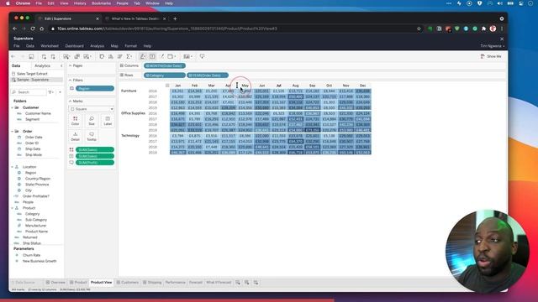Collapse the Marks card
This screenshot has height=302, width=538.
71,102
